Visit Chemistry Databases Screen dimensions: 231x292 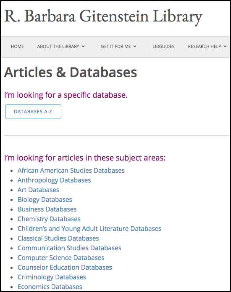coord(49,219)
